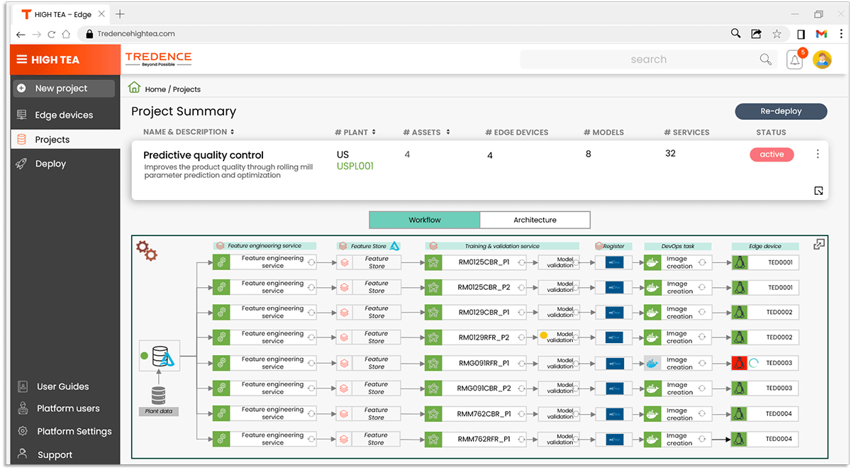Sort the # Assets column
The height and width of the screenshot is (470, 851).
[447, 132]
